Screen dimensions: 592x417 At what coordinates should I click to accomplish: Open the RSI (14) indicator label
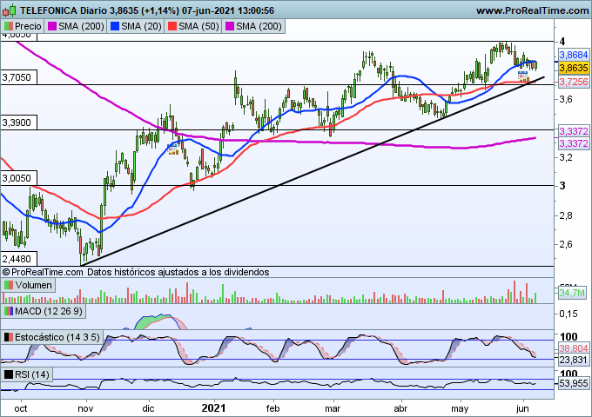tap(27, 374)
